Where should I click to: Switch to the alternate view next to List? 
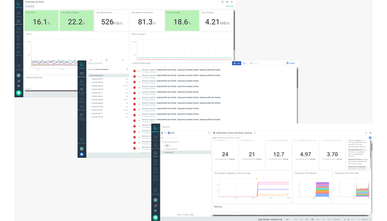244,63
